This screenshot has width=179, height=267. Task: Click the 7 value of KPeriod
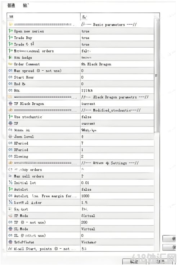click(82, 143)
